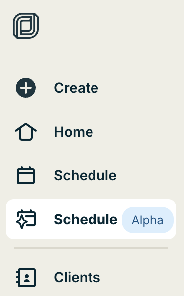This screenshot has width=184, height=296.
Task: Click the divider line above Clients
Action: click(x=91, y=248)
